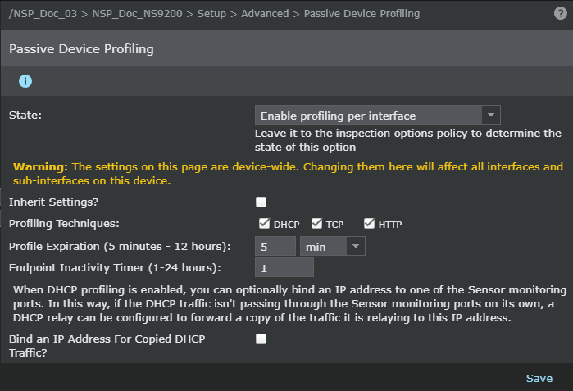
Task: Uncheck the TCP profiling technique
Action: [x=316, y=223]
